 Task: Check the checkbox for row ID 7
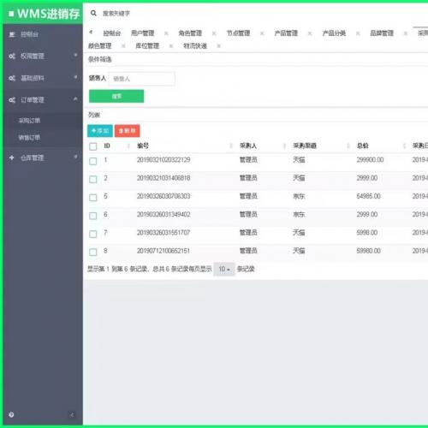coord(93,234)
